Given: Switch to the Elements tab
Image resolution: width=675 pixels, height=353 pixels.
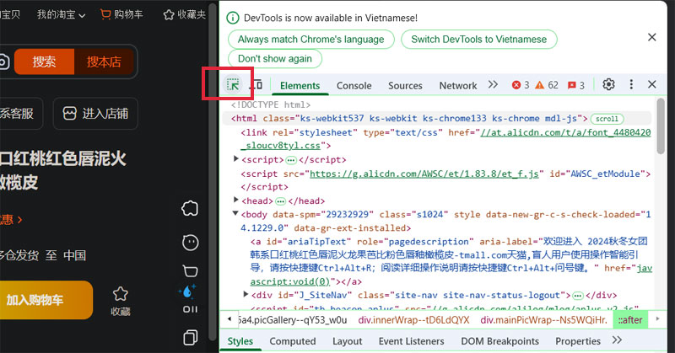Looking at the screenshot, I should [300, 86].
